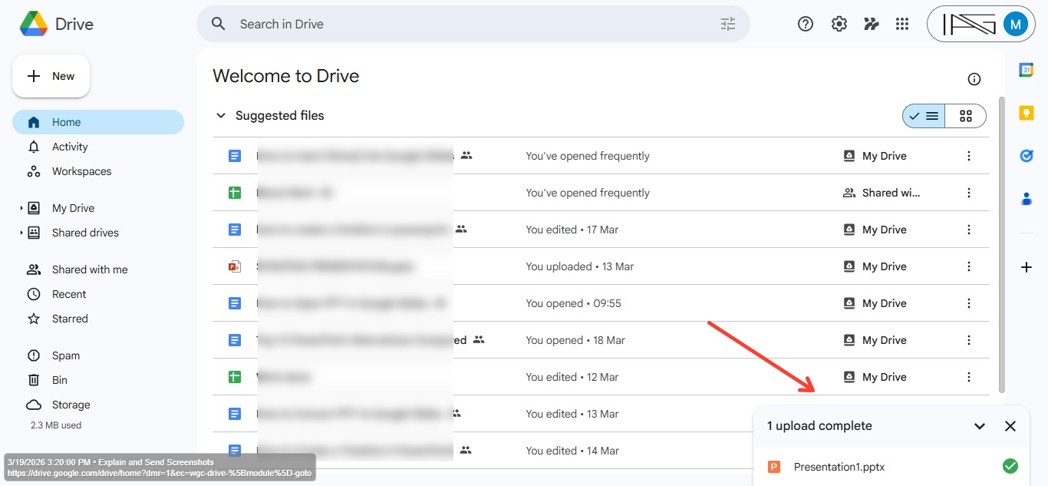The image size is (1048, 486).
Task: Switch to list layout view
Action: point(924,116)
